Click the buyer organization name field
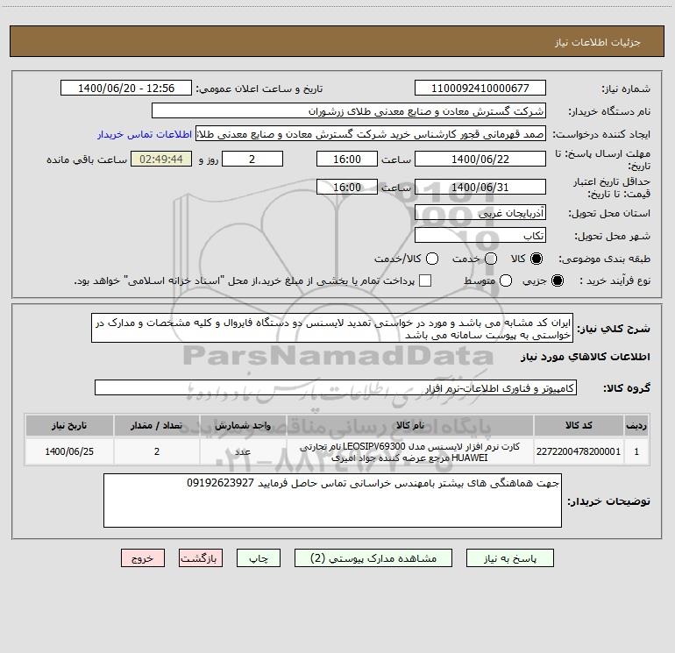The image size is (675, 653). [x=349, y=111]
